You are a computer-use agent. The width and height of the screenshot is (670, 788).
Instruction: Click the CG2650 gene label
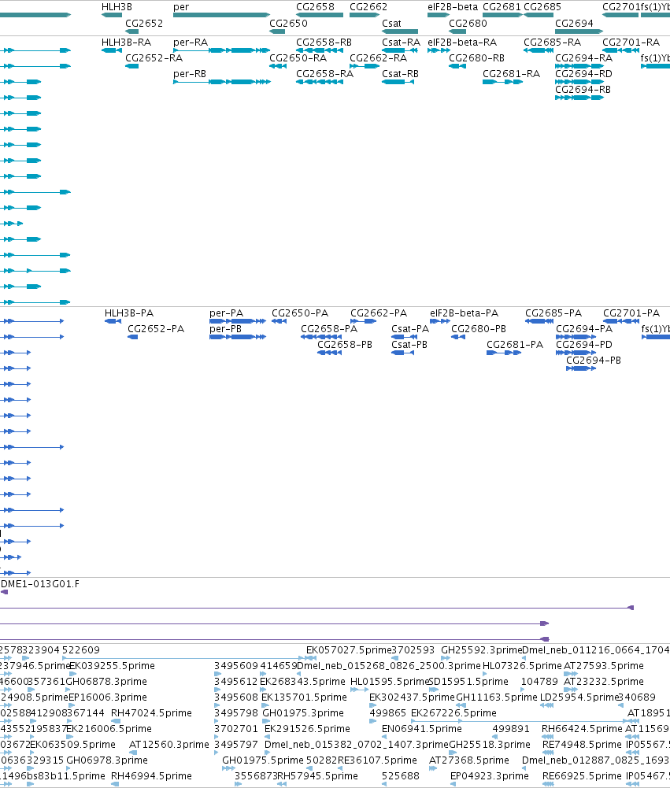click(x=288, y=23)
